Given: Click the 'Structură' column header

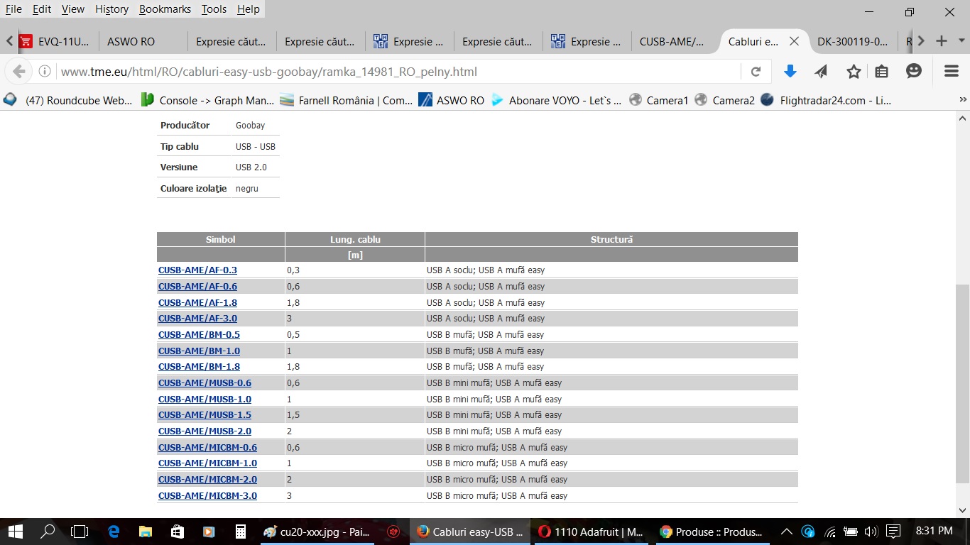Looking at the screenshot, I should click(x=611, y=239).
